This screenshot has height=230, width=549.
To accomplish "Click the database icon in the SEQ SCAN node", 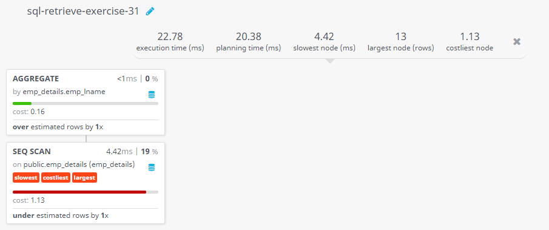I will (151, 167).
